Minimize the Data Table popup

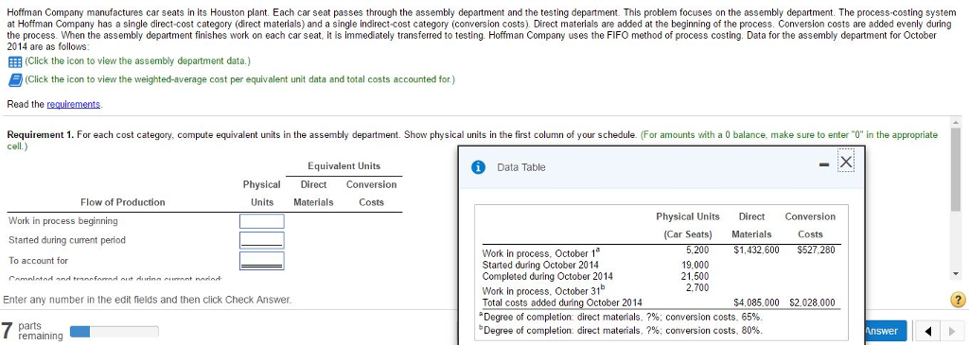[825, 164]
